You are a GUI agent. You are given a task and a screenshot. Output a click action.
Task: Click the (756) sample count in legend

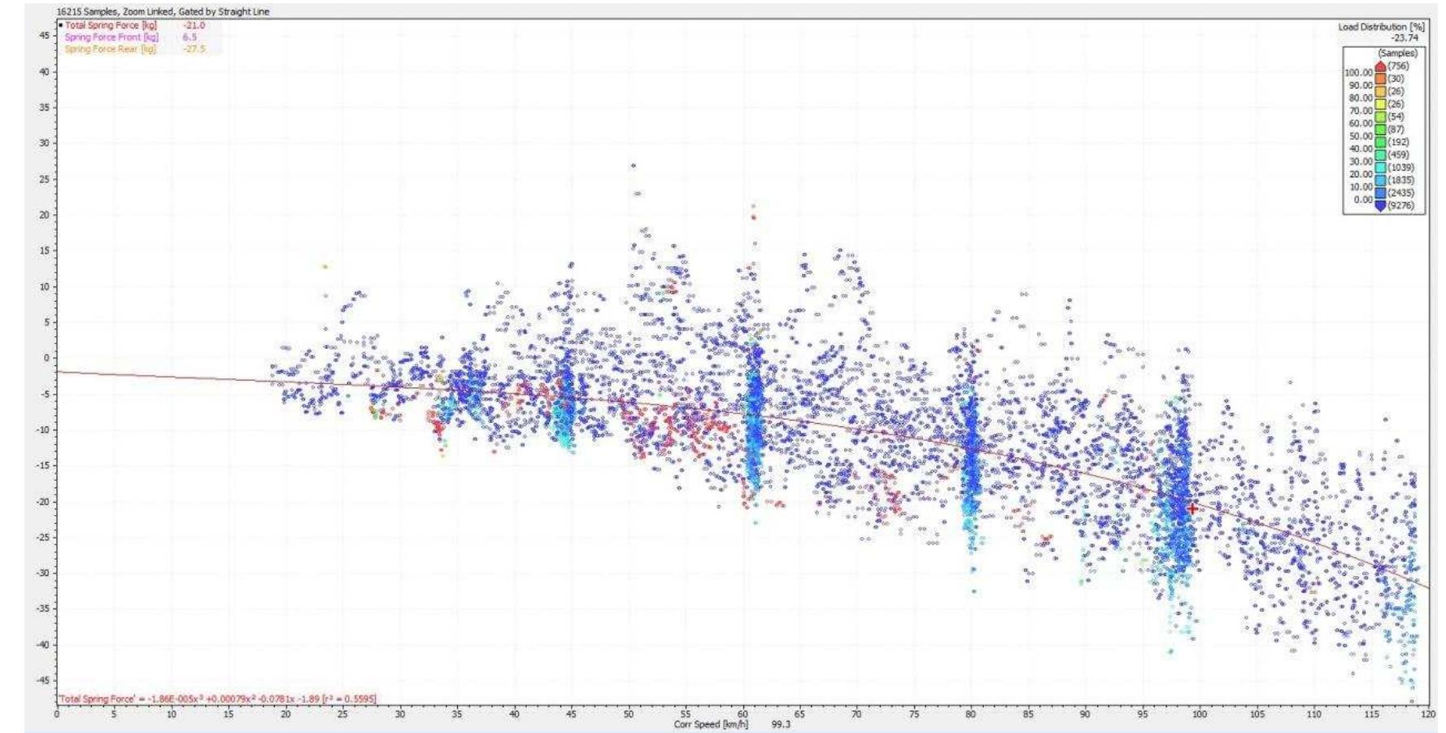point(1398,67)
